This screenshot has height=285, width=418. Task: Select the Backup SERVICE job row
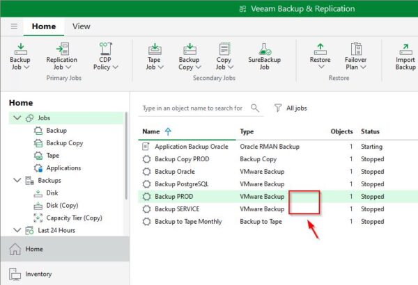coord(278,209)
